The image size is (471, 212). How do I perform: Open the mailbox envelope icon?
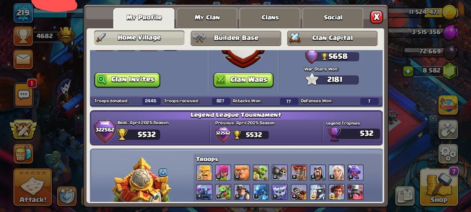pyautogui.click(x=23, y=59)
